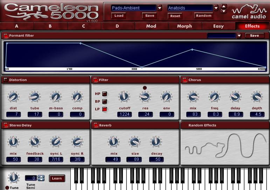The height and width of the screenshot is (190, 270).
Task: Click the Reset button
Action: (x=175, y=16)
